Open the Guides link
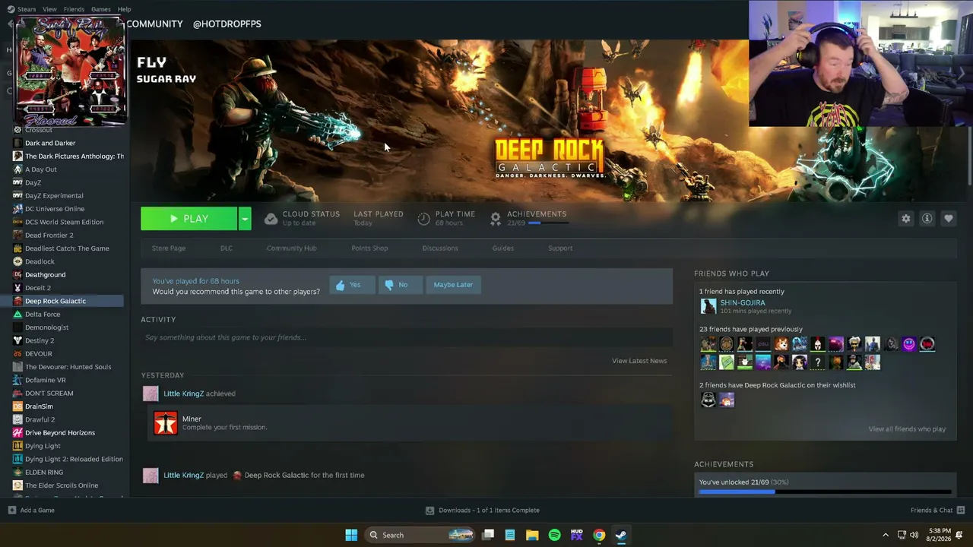 tap(503, 248)
